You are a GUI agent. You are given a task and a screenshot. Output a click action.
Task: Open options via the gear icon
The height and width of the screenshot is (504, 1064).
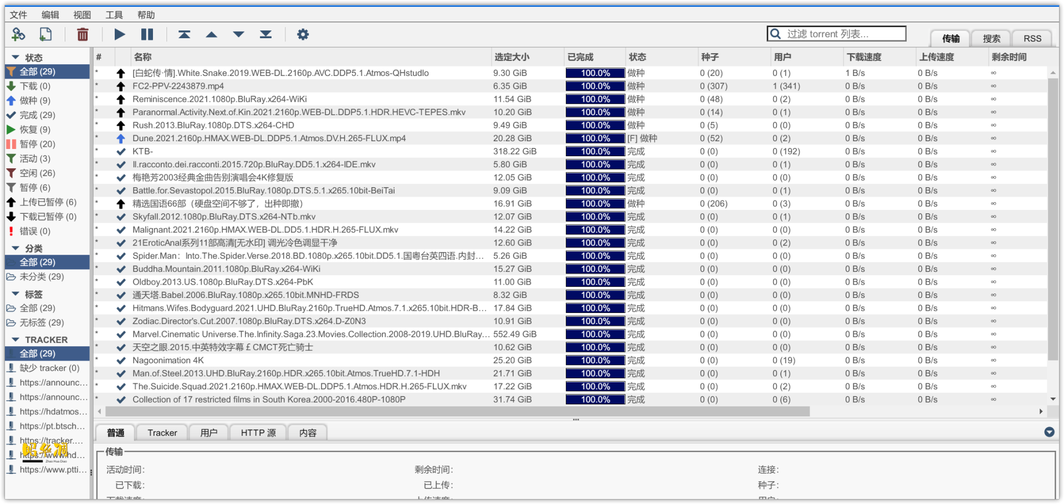(303, 34)
